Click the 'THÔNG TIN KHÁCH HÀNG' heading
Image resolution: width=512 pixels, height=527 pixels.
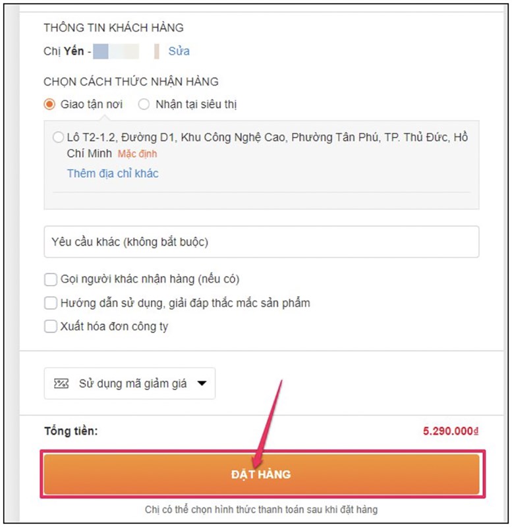(x=113, y=28)
